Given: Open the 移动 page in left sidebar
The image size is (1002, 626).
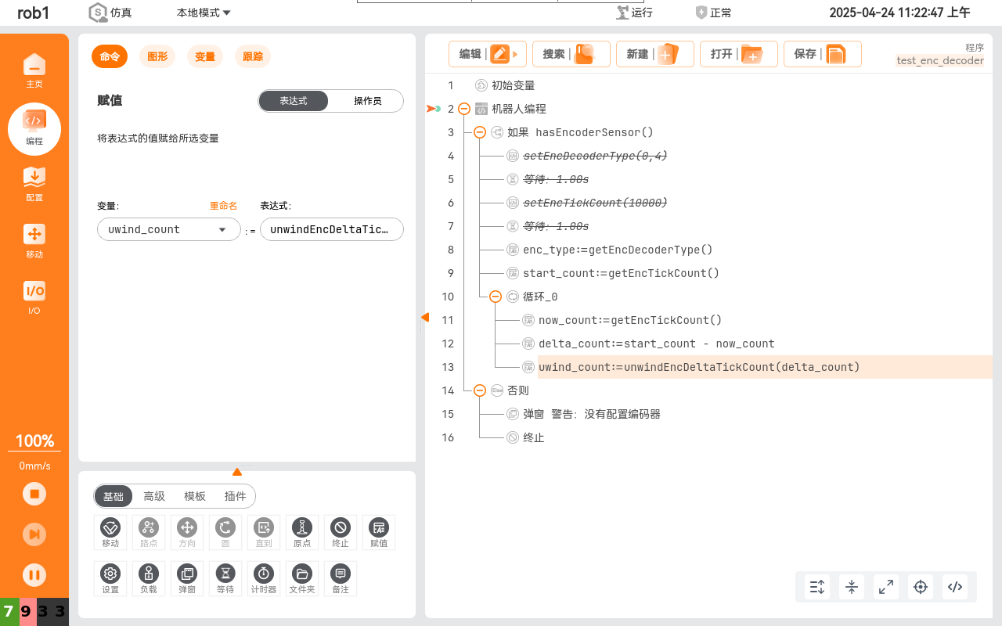Looking at the screenshot, I should (x=34, y=240).
